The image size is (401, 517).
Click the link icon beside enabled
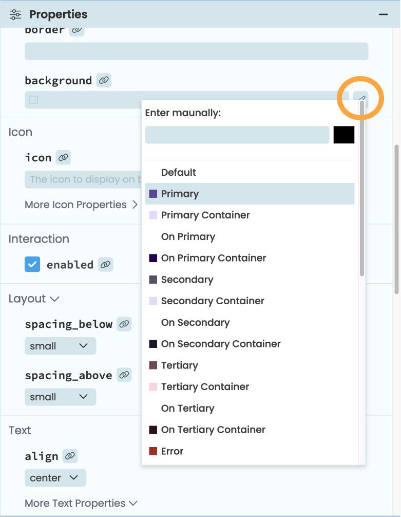[x=106, y=264]
